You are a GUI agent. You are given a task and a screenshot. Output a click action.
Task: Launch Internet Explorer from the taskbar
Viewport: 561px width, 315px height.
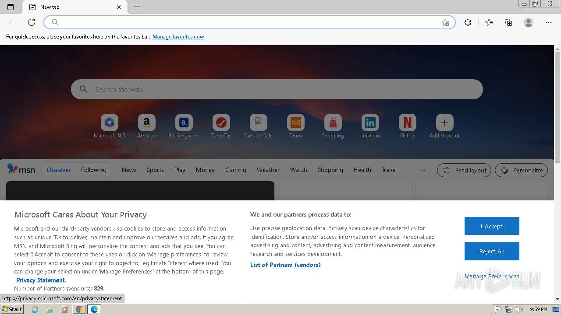point(35,309)
